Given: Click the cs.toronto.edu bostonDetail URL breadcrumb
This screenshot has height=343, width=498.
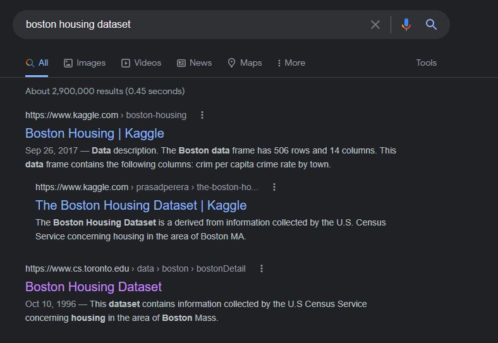Looking at the screenshot, I should pyautogui.click(x=135, y=268).
